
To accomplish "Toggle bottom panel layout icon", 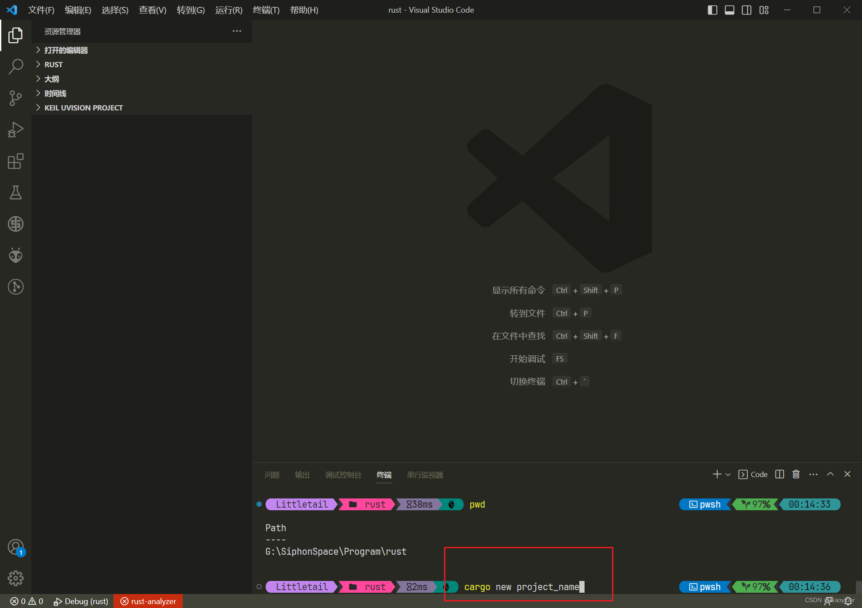I will point(729,10).
